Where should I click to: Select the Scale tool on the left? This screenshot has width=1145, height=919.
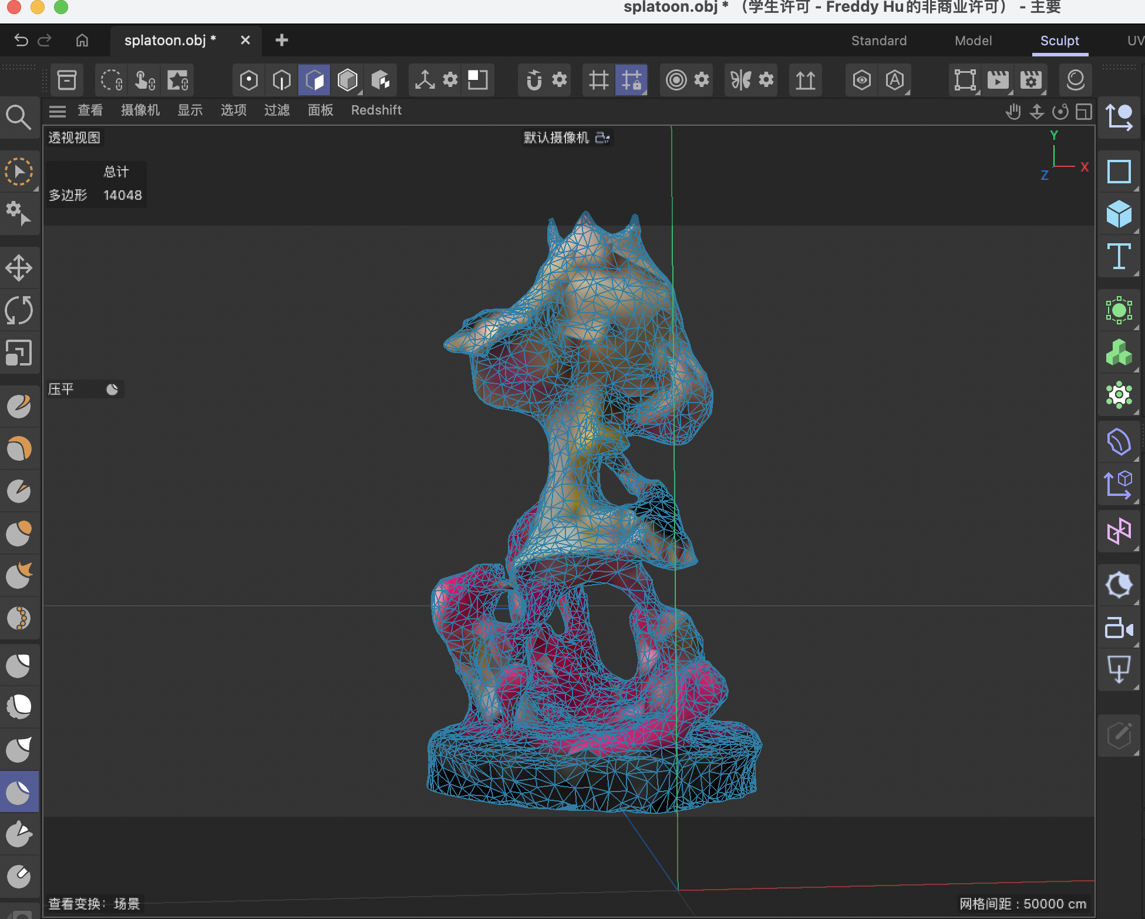(19, 353)
